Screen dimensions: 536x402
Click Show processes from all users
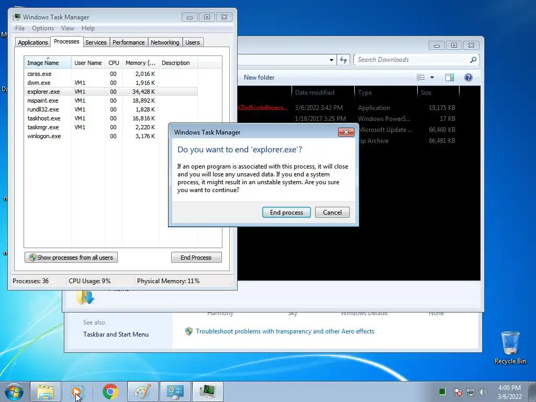click(x=71, y=258)
